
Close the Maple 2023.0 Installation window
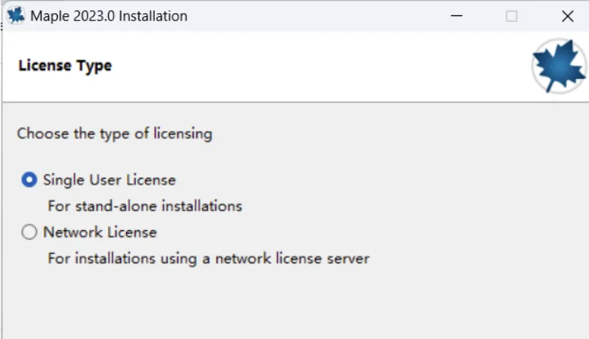point(568,16)
